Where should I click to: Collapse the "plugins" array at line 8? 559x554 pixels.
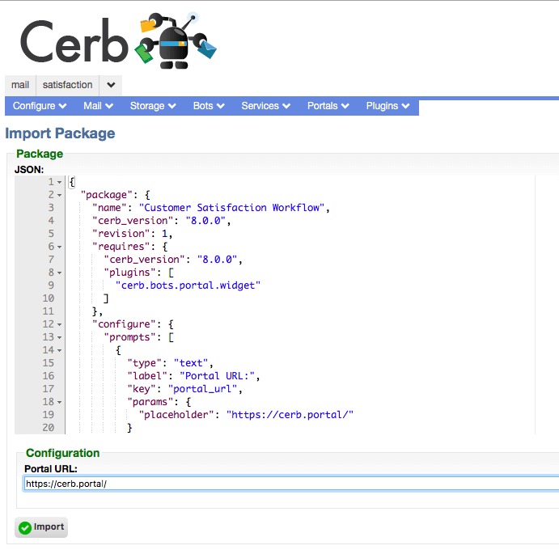click(x=60, y=273)
